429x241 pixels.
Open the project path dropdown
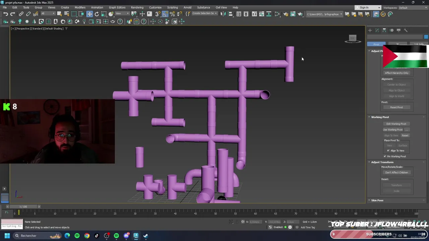[x=325, y=14]
